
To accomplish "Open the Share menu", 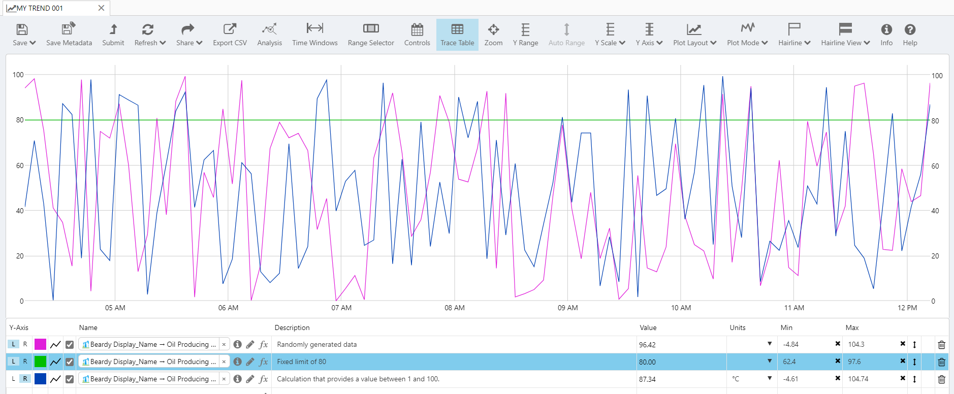I will click(x=189, y=35).
